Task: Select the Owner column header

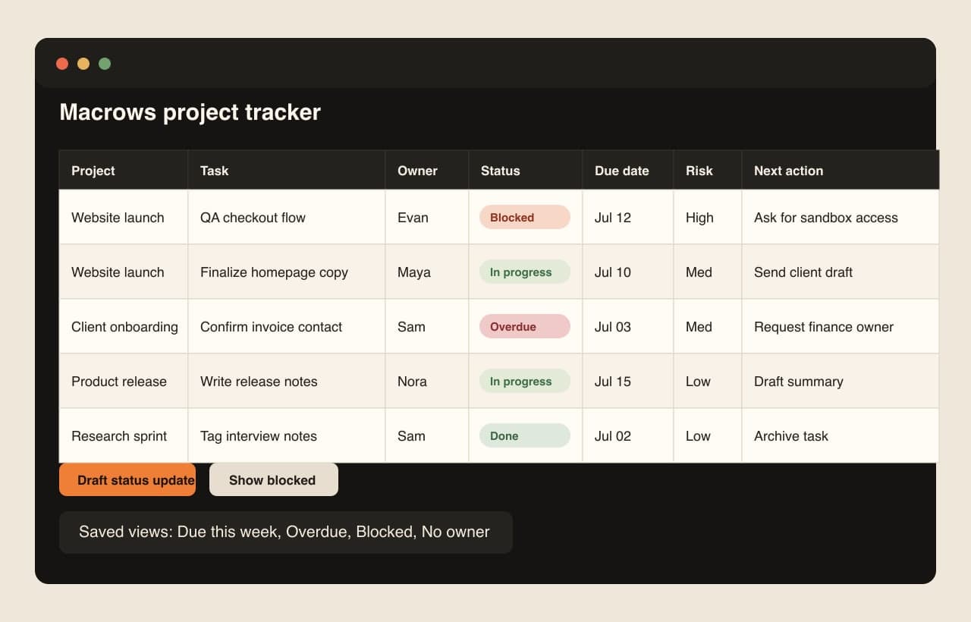Action: [427, 170]
